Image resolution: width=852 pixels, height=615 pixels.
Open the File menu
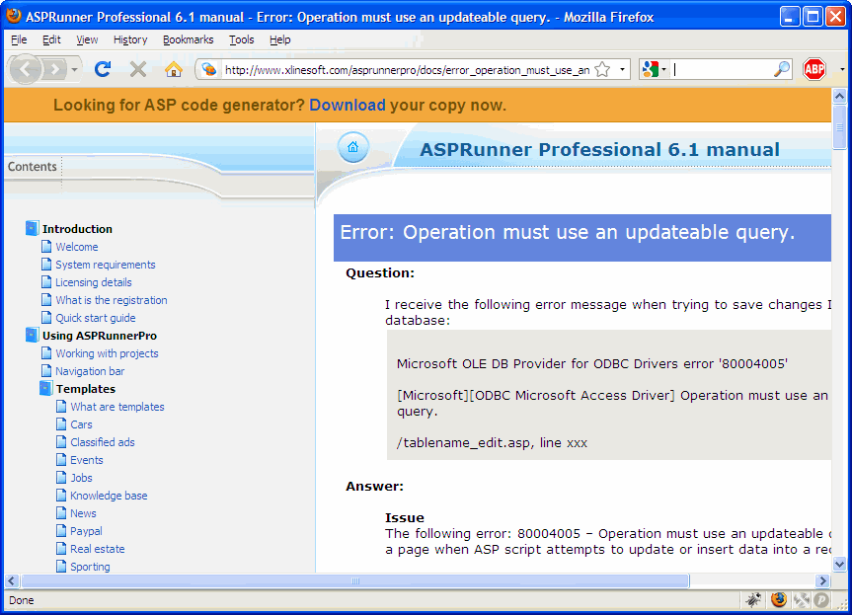coord(19,39)
